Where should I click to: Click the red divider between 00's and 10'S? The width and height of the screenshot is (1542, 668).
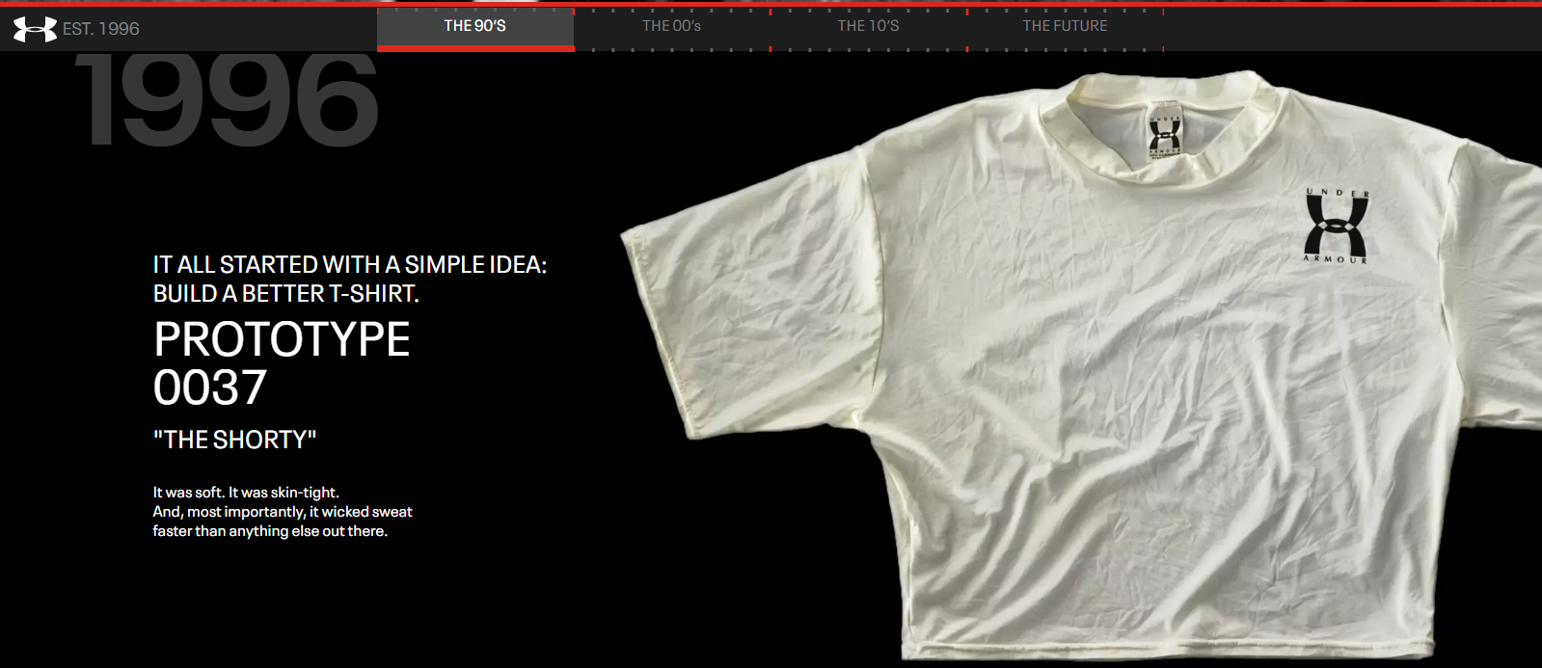point(771,48)
